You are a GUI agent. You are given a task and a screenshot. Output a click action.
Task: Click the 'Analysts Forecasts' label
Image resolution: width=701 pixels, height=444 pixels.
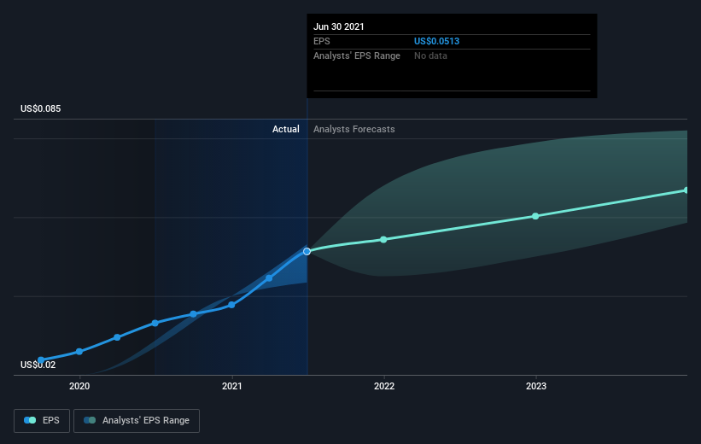click(x=353, y=129)
